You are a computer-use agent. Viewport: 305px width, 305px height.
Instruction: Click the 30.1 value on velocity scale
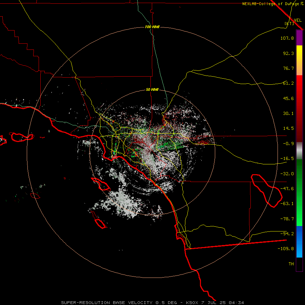(288, 114)
